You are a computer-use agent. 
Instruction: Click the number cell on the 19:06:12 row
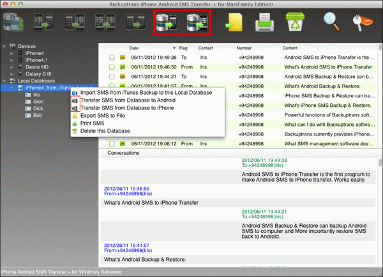click(x=251, y=144)
